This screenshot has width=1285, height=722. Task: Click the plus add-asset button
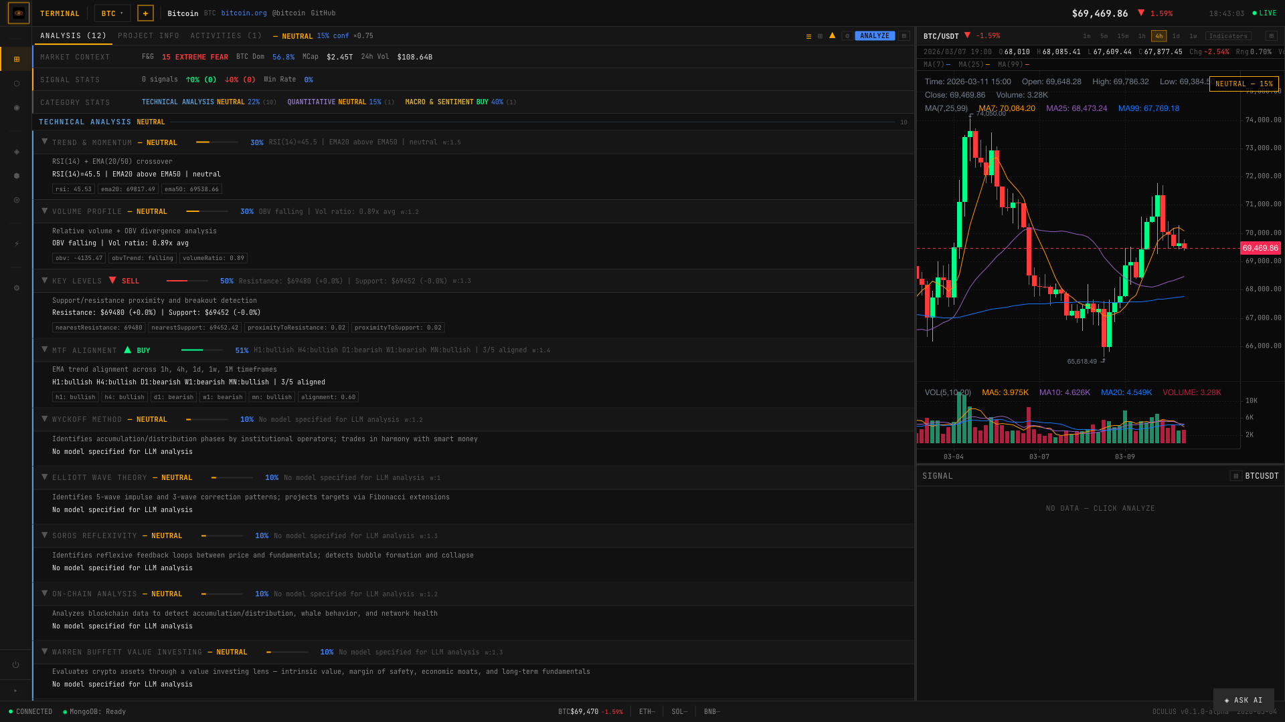tap(145, 13)
